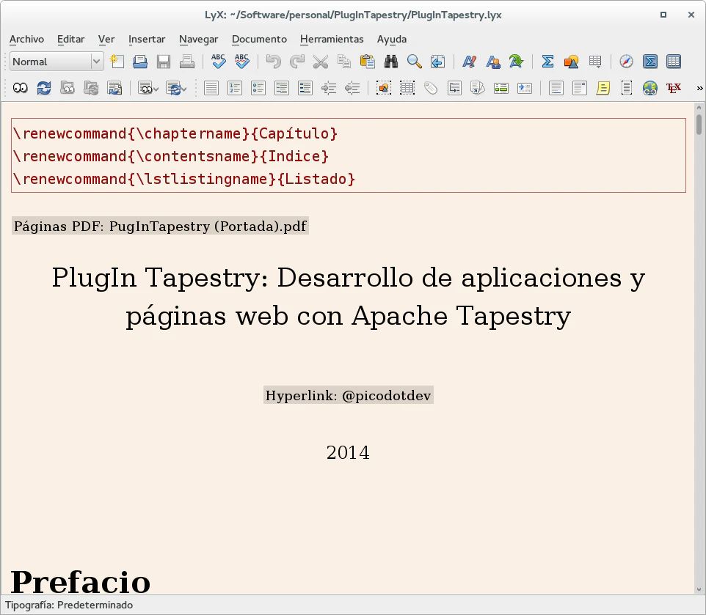
Task: Open the Documento menu
Action: pos(259,39)
